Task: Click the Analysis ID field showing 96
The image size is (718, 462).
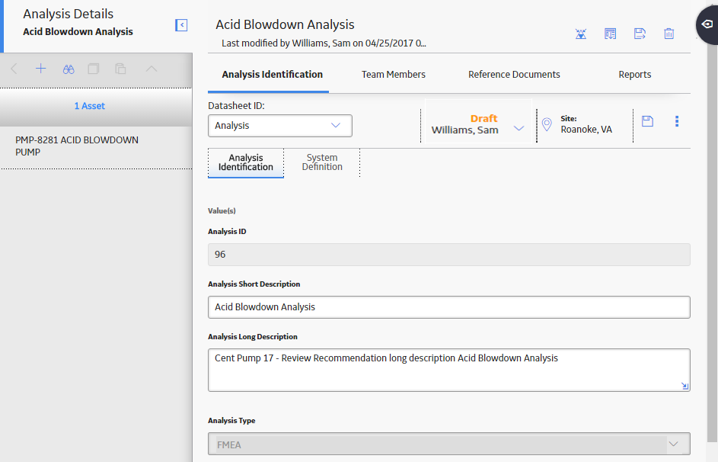Action: (x=448, y=255)
